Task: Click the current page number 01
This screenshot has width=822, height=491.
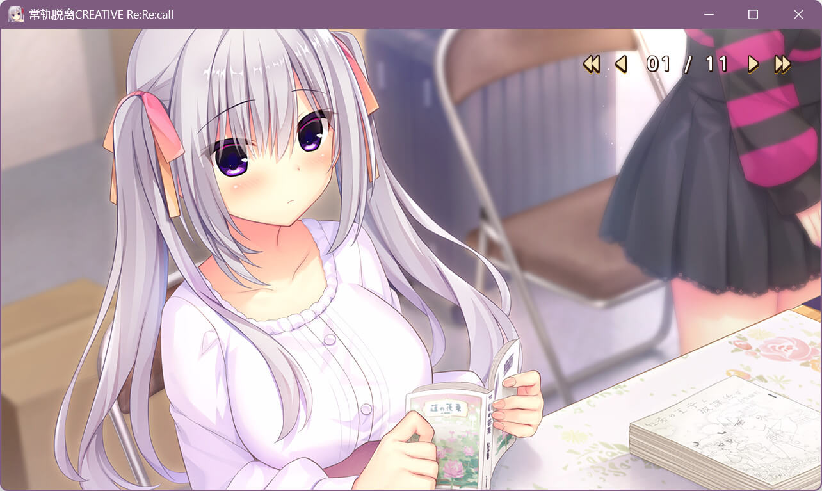Action: [x=657, y=64]
